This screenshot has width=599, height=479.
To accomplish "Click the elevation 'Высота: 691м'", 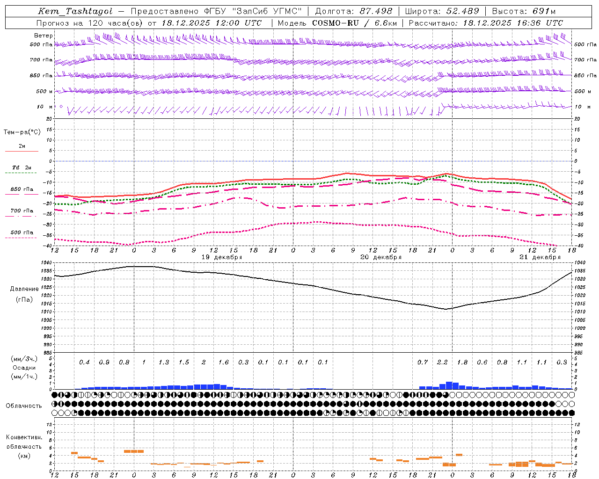I will tap(524, 12).
